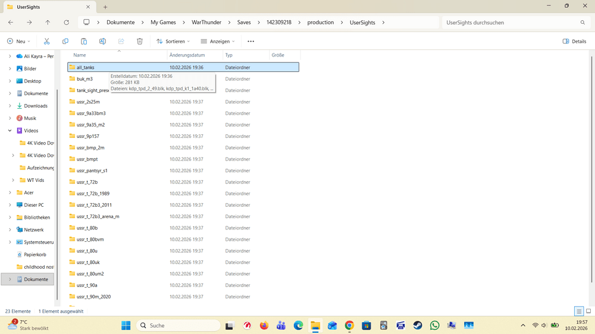Open Outlook from the taskbar
Image resolution: width=595 pixels, height=334 pixels.
333,325
